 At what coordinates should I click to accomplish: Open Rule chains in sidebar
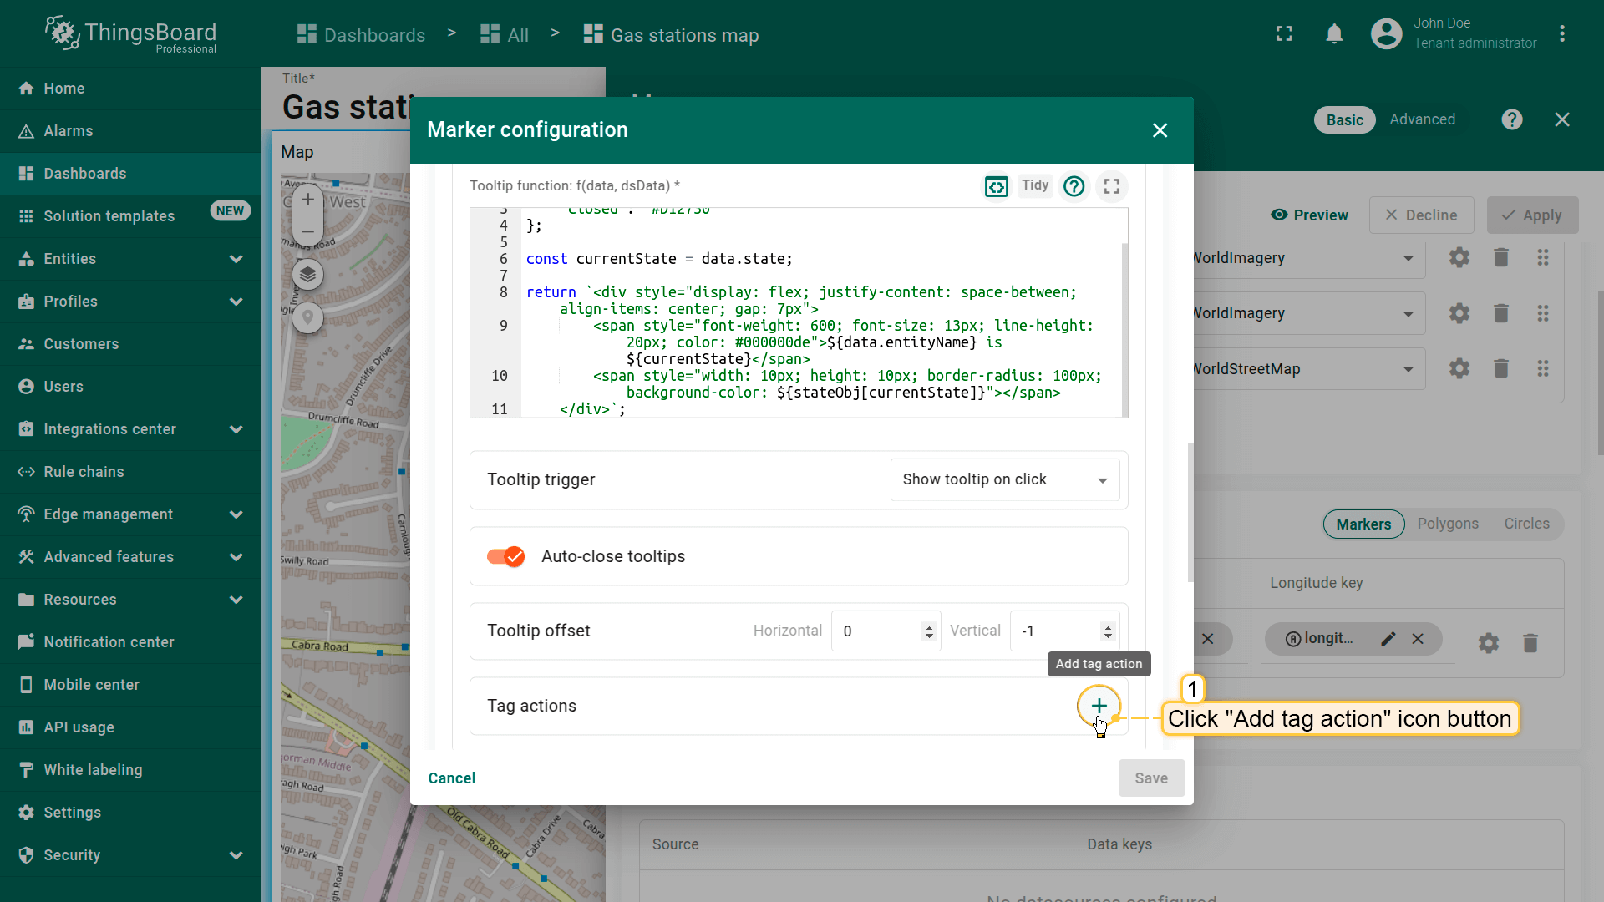[x=84, y=472]
